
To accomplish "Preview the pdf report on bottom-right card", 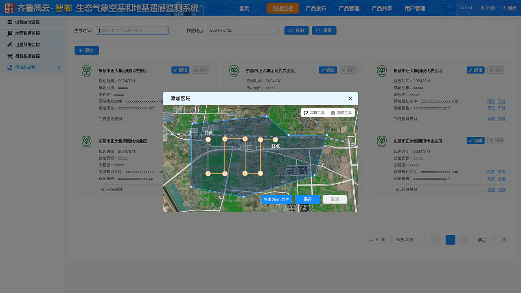I will [x=491, y=179].
